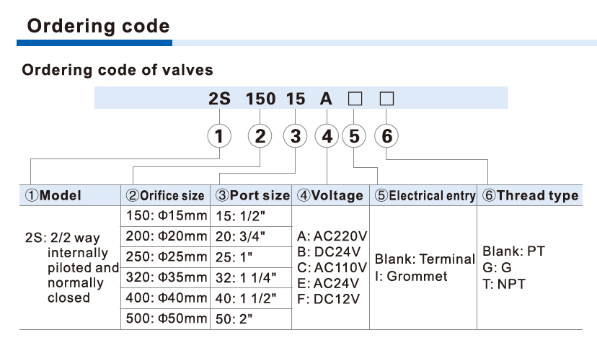Click the 150: Φ15mm orifice size cell
This screenshot has width=597, height=353.
[167, 215]
